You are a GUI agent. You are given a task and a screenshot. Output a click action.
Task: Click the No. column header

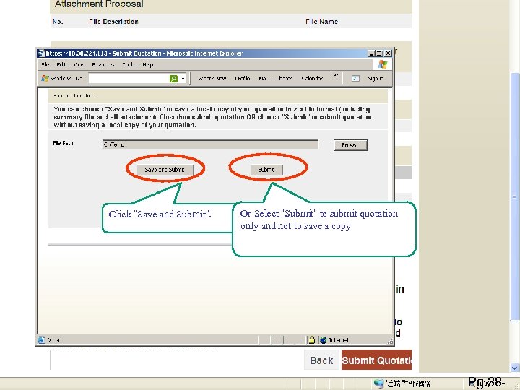pyautogui.click(x=58, y=22)
